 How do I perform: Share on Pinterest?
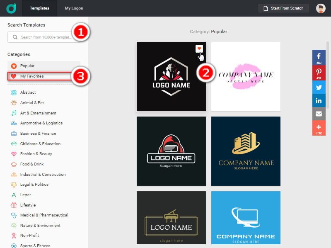[319, 72]
